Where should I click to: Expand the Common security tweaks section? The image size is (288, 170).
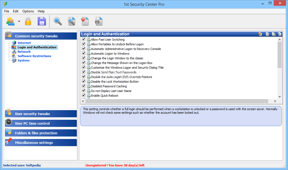(x=41, y=36)
